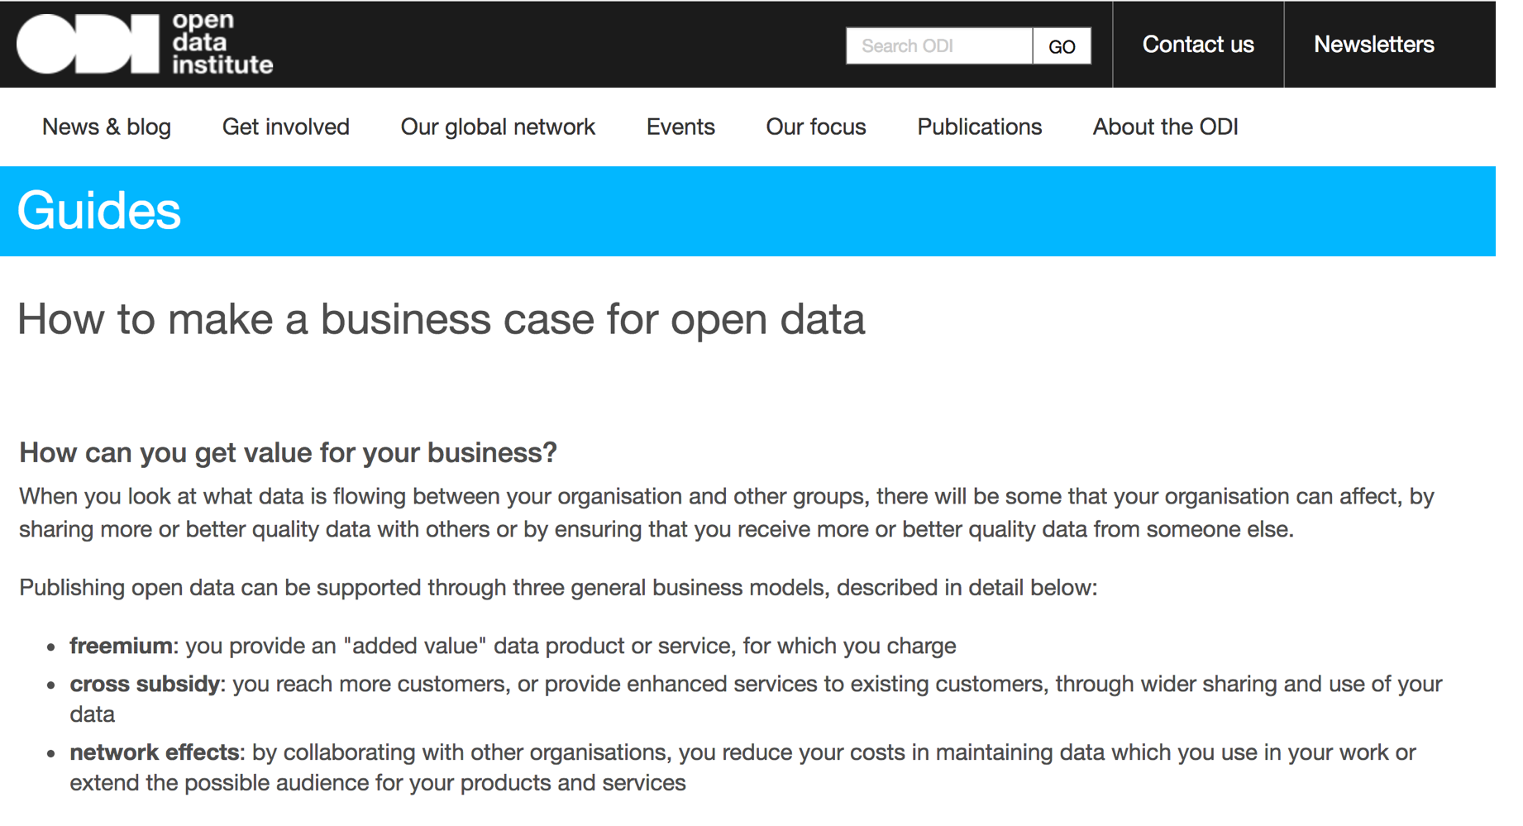Viewport: 1523px width, 826px height.
Task: Open the Publications menu item
Action: click(979, 127)
